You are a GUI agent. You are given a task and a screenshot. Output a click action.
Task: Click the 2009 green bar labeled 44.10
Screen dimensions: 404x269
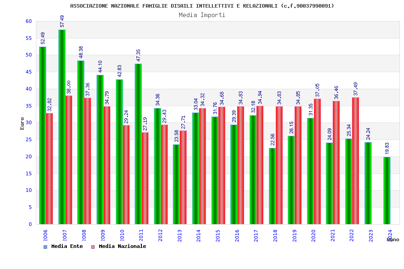[100, 150]
